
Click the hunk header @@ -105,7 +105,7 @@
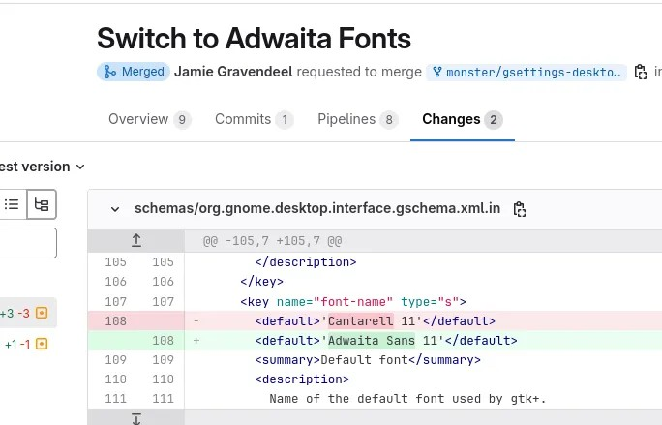click(x=273, y=241)
